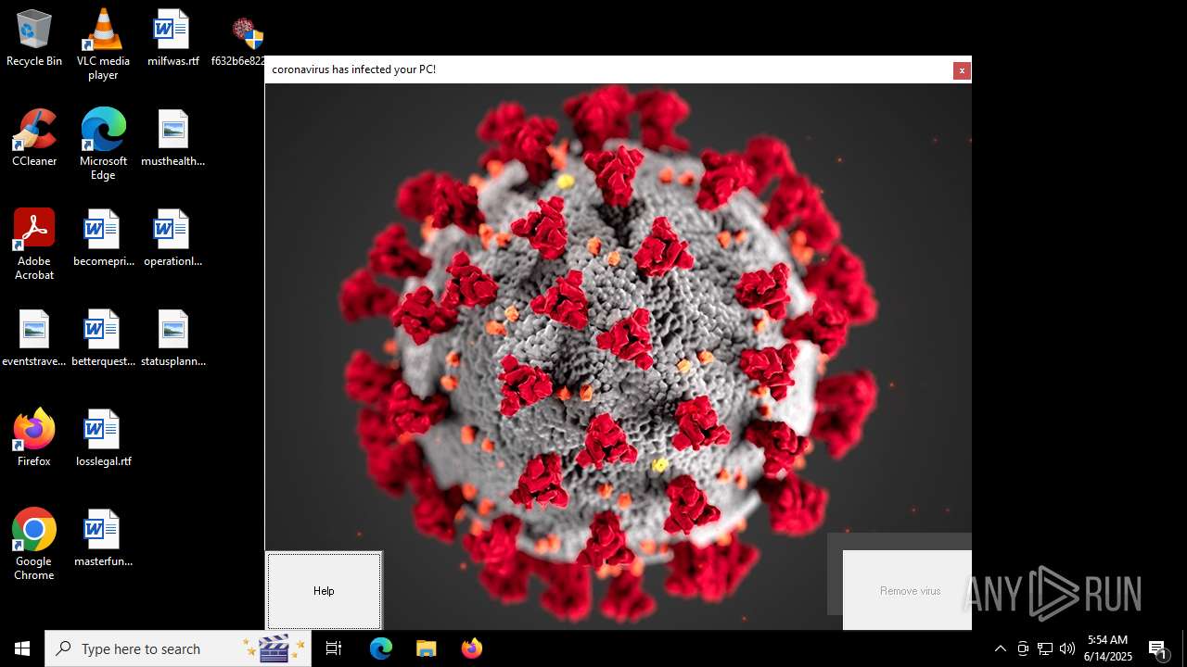The image size is (1187, 667).
Task: Open the Windows Start menu
Action: (x=22, y=648)
